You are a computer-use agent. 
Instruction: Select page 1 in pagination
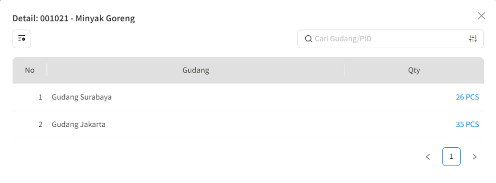coord(451,156)
